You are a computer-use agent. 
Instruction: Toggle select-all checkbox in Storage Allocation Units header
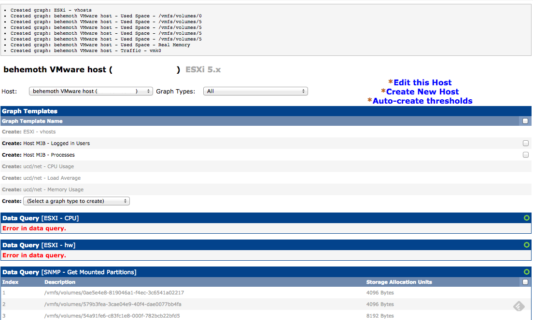(x=525, y=282)
